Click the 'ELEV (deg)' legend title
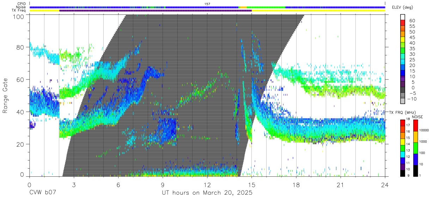 click(x=402, y=7)
